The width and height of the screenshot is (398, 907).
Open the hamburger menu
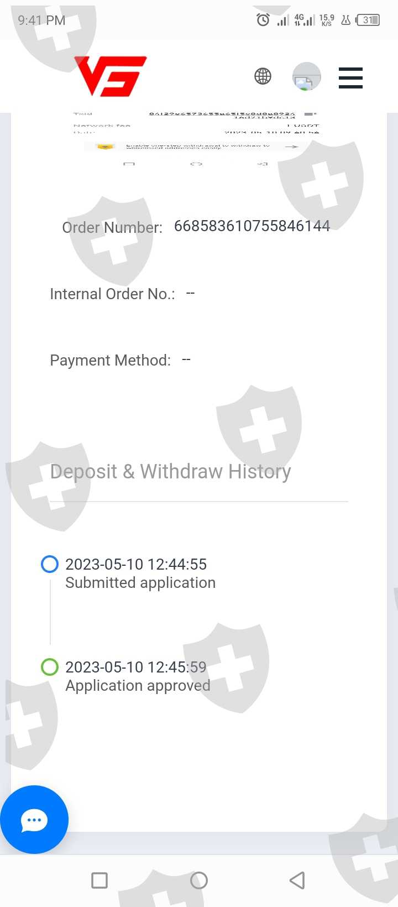[350, 78]
